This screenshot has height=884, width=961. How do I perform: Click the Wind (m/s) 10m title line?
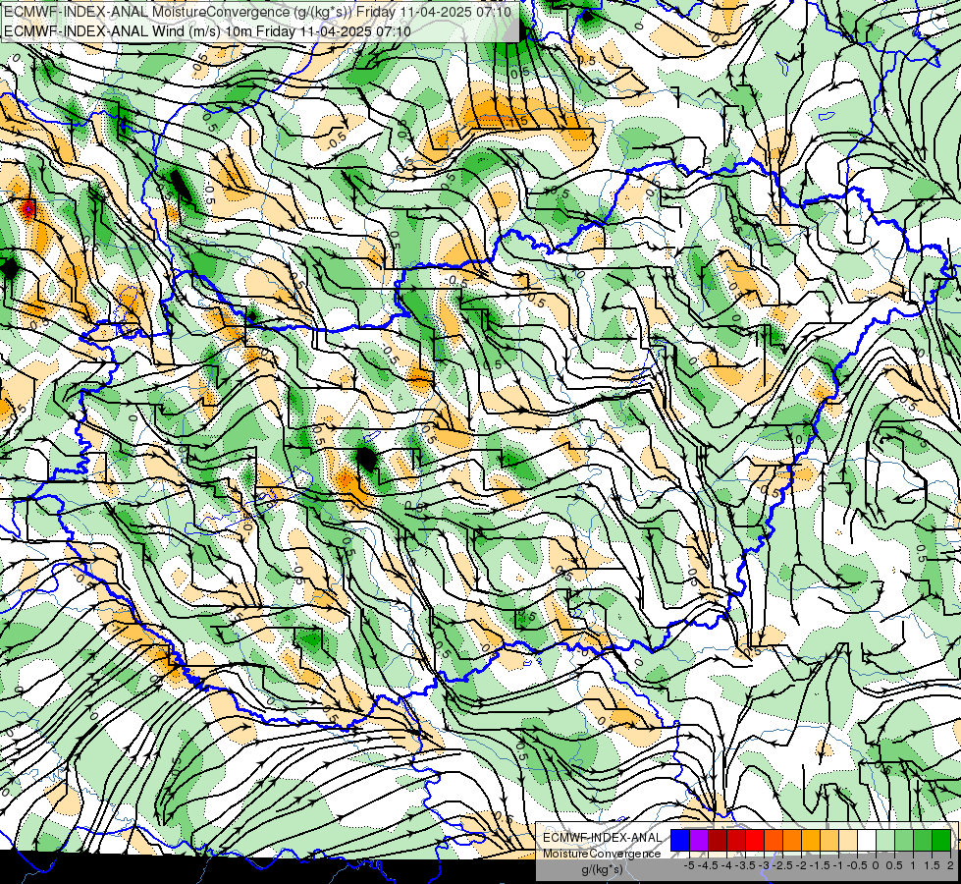click(x=207, y=31)
